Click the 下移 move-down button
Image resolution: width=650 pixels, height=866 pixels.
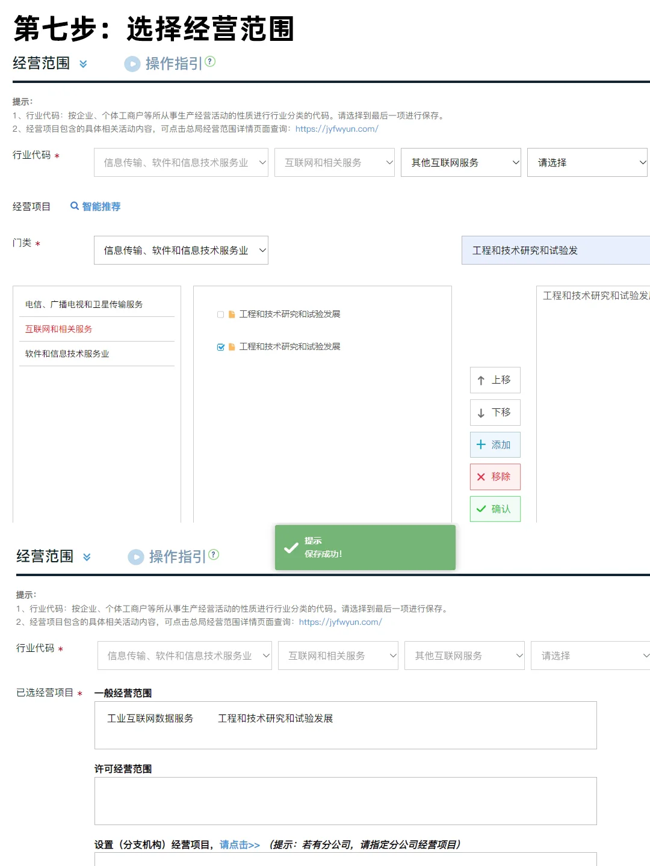coord(495,413)
